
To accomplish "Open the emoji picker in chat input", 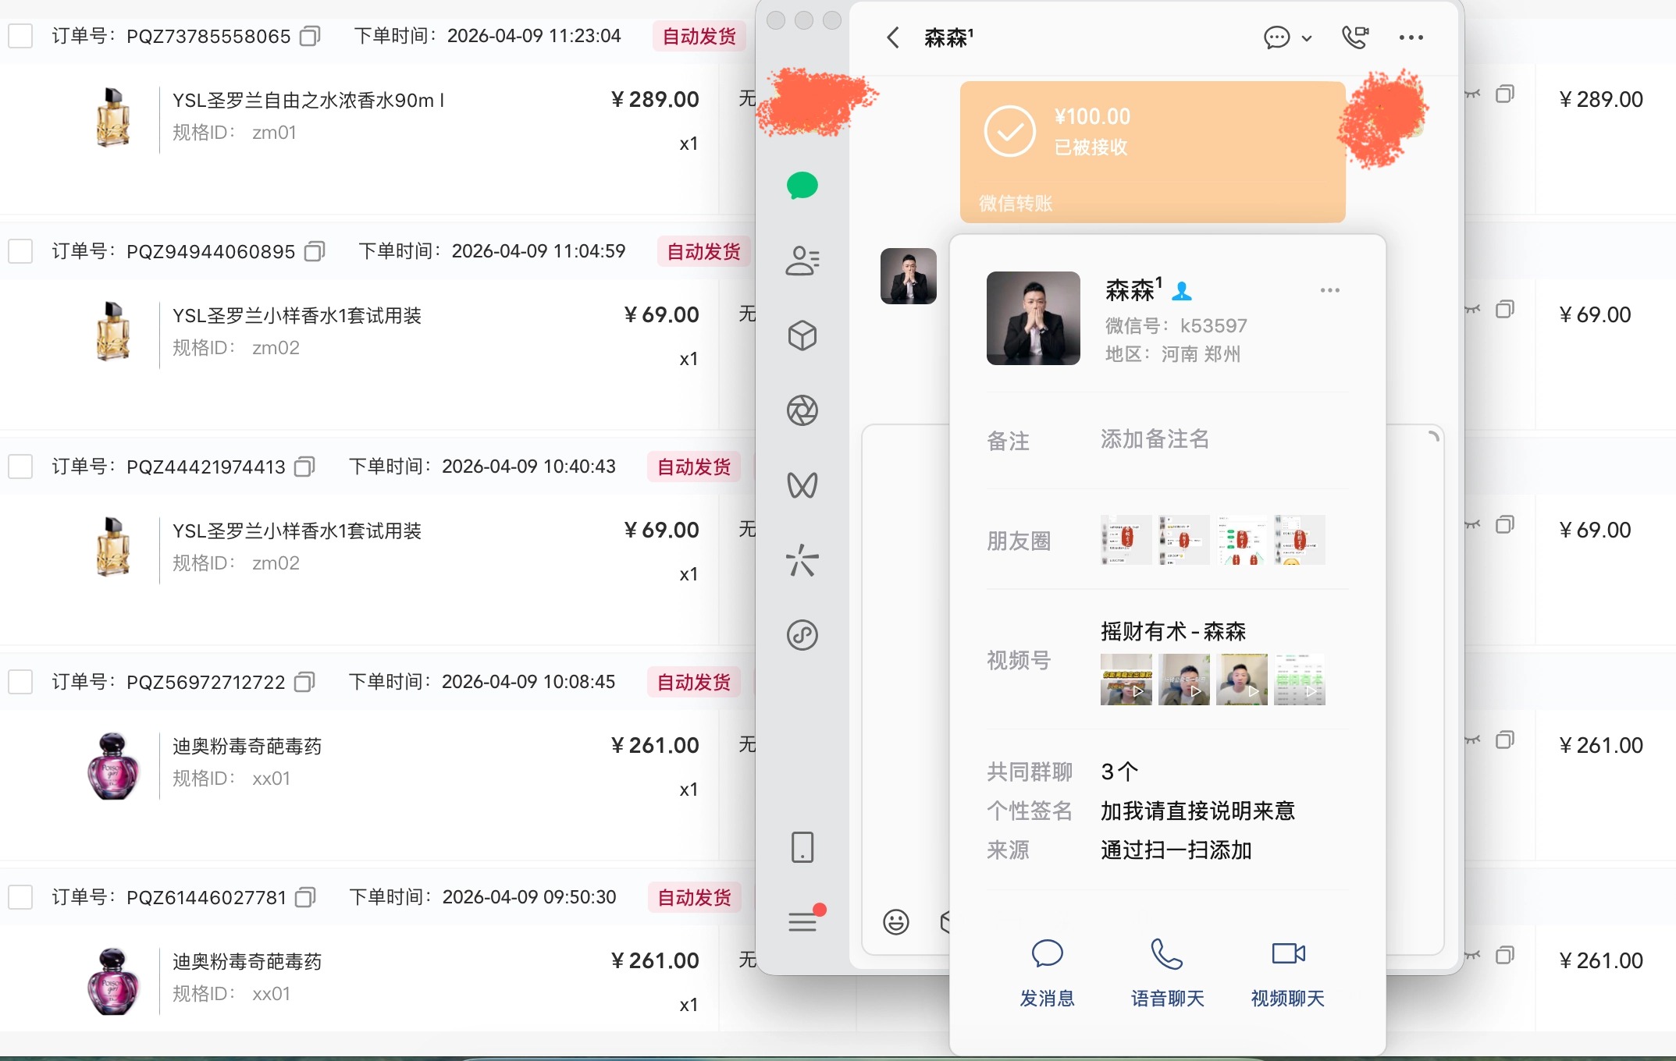I will click(x=896, y=922).
